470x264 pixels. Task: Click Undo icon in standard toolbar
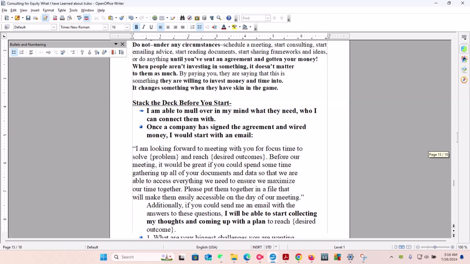[130, 18]
